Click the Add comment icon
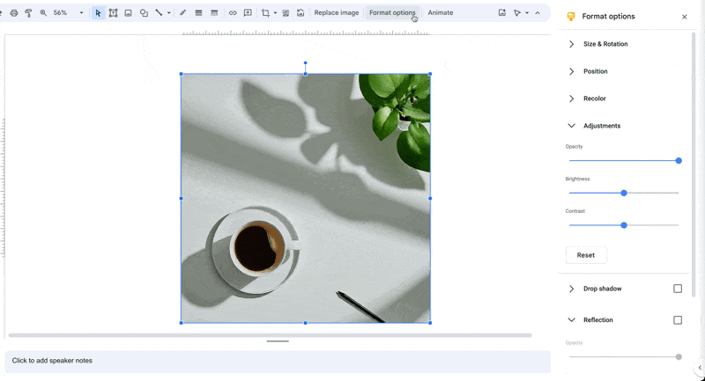This screenshot has height=381, width=705. 248,13
